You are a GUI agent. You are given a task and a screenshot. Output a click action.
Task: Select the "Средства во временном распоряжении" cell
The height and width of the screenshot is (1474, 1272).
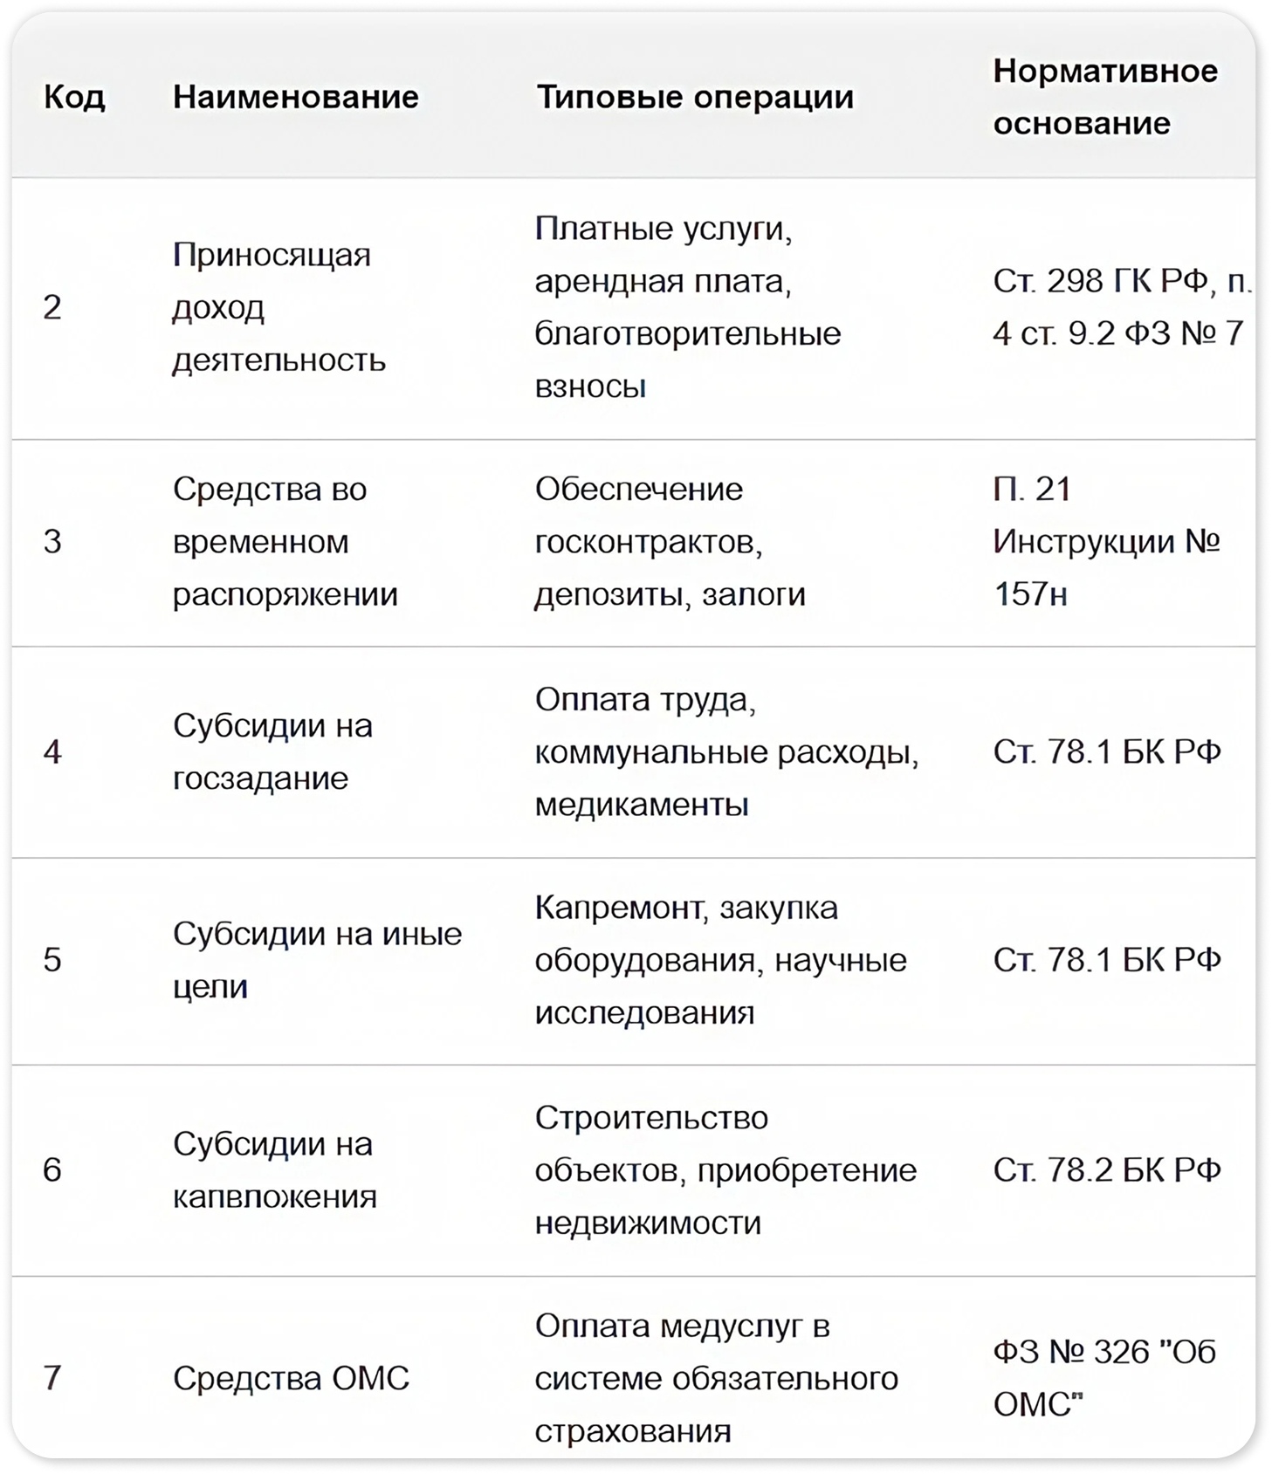(285, 542)
